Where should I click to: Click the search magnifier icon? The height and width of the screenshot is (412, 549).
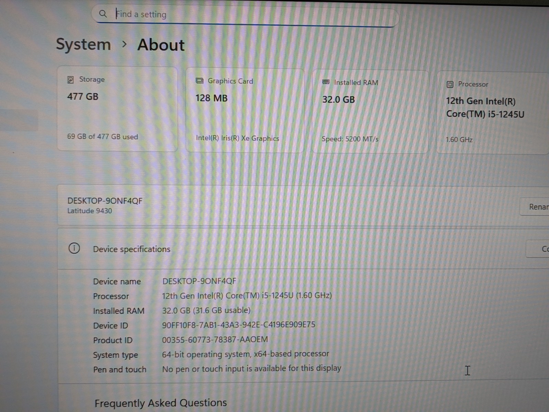(103, 14)
